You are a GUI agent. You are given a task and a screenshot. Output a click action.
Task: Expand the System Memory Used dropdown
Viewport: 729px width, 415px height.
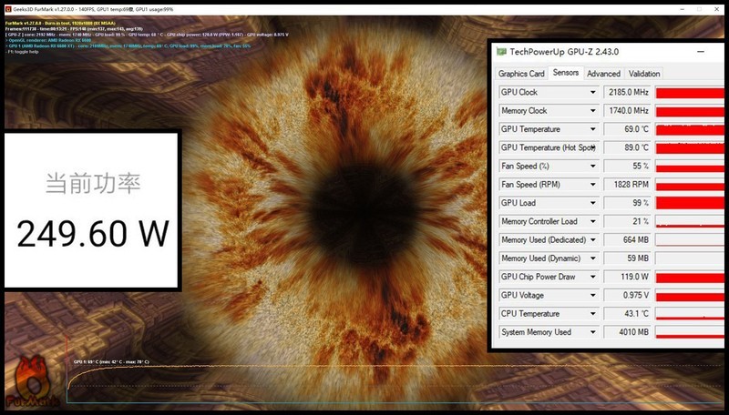point(593,332)
